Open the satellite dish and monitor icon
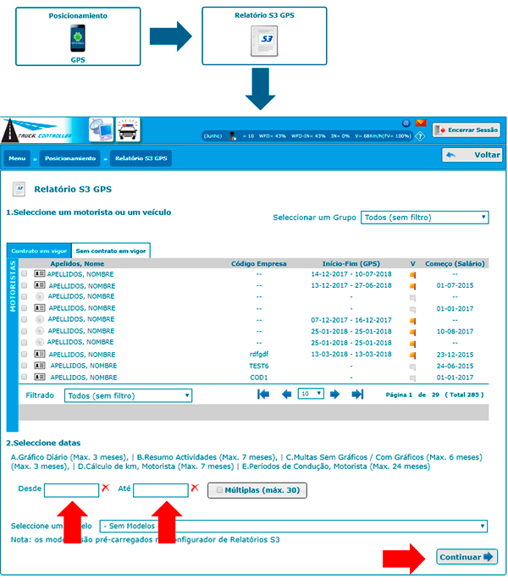The width and height of the screenshot is (508, 585). [x=101, y=130]
